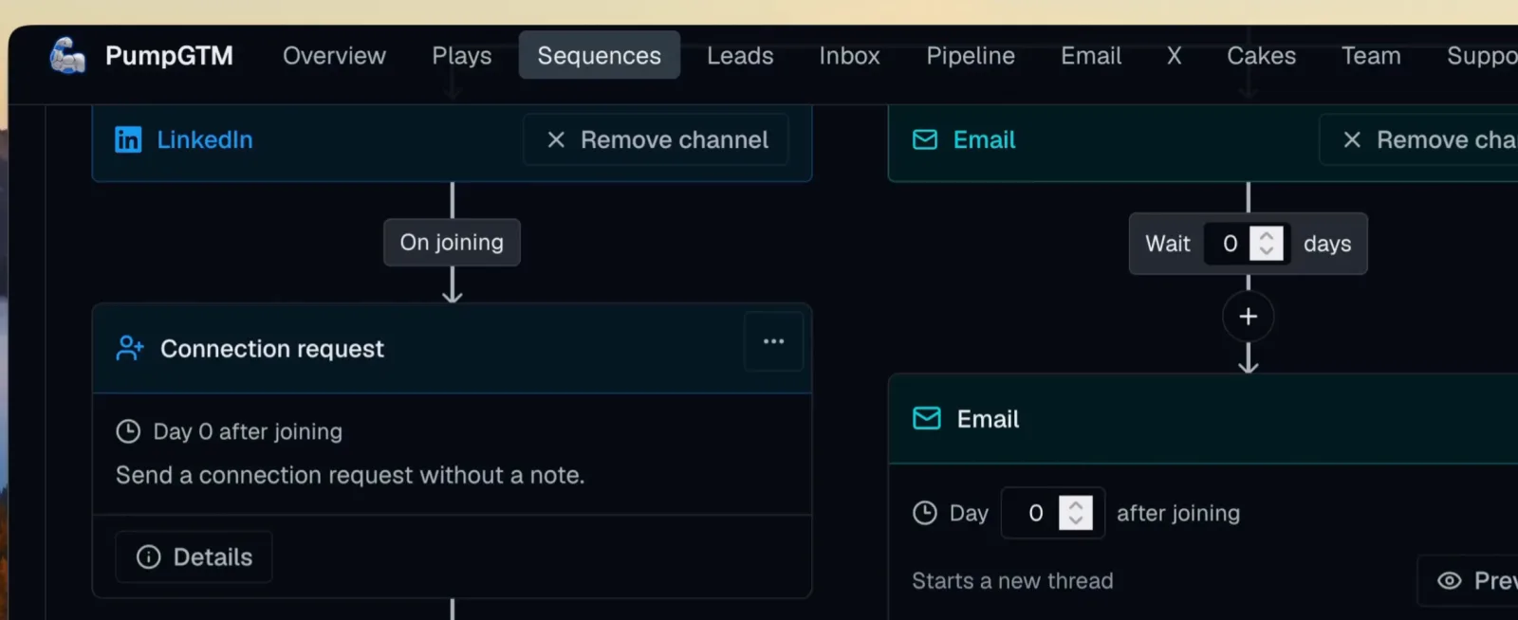The image size is (1518, 620).
Task: Go to the Team tab
Action: pos(1371,56)
